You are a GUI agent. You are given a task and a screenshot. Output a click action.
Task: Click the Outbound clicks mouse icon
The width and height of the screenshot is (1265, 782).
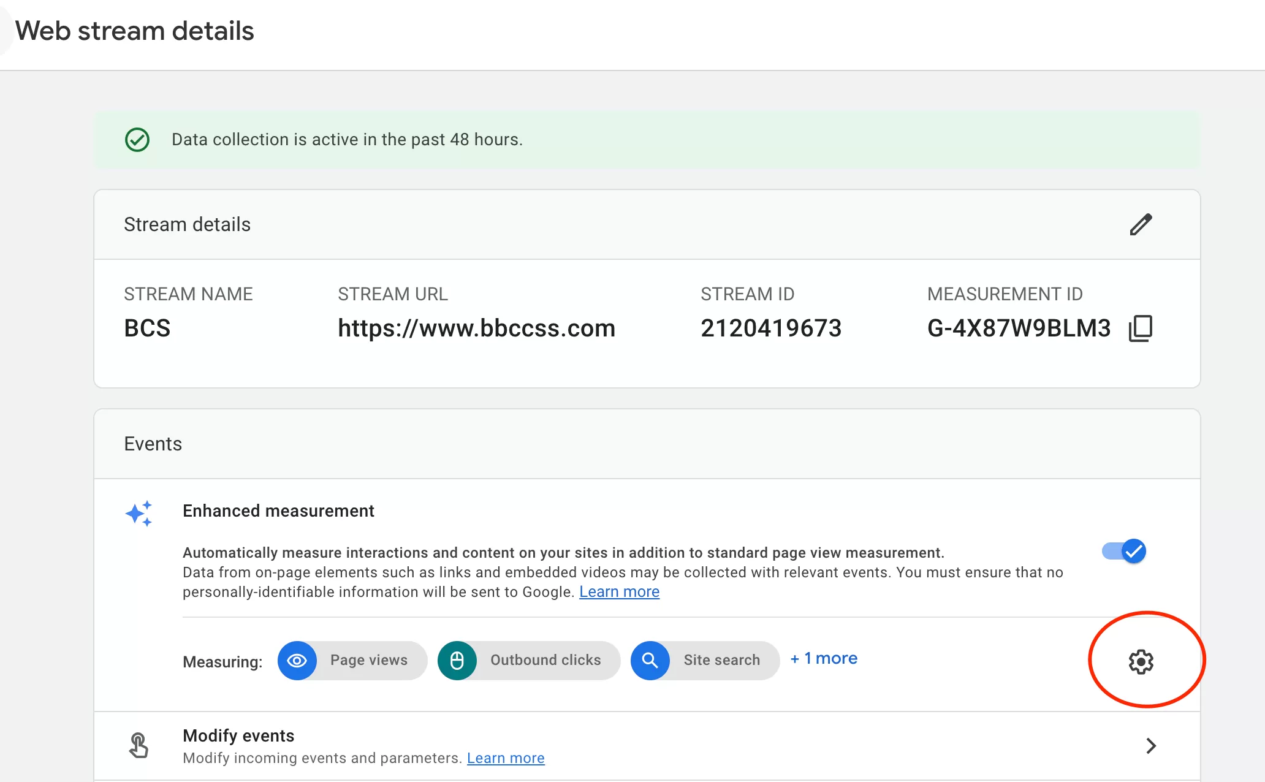tap(457, 661)
